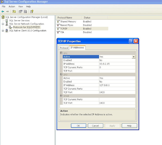Open the Action menu

[12, 7]
